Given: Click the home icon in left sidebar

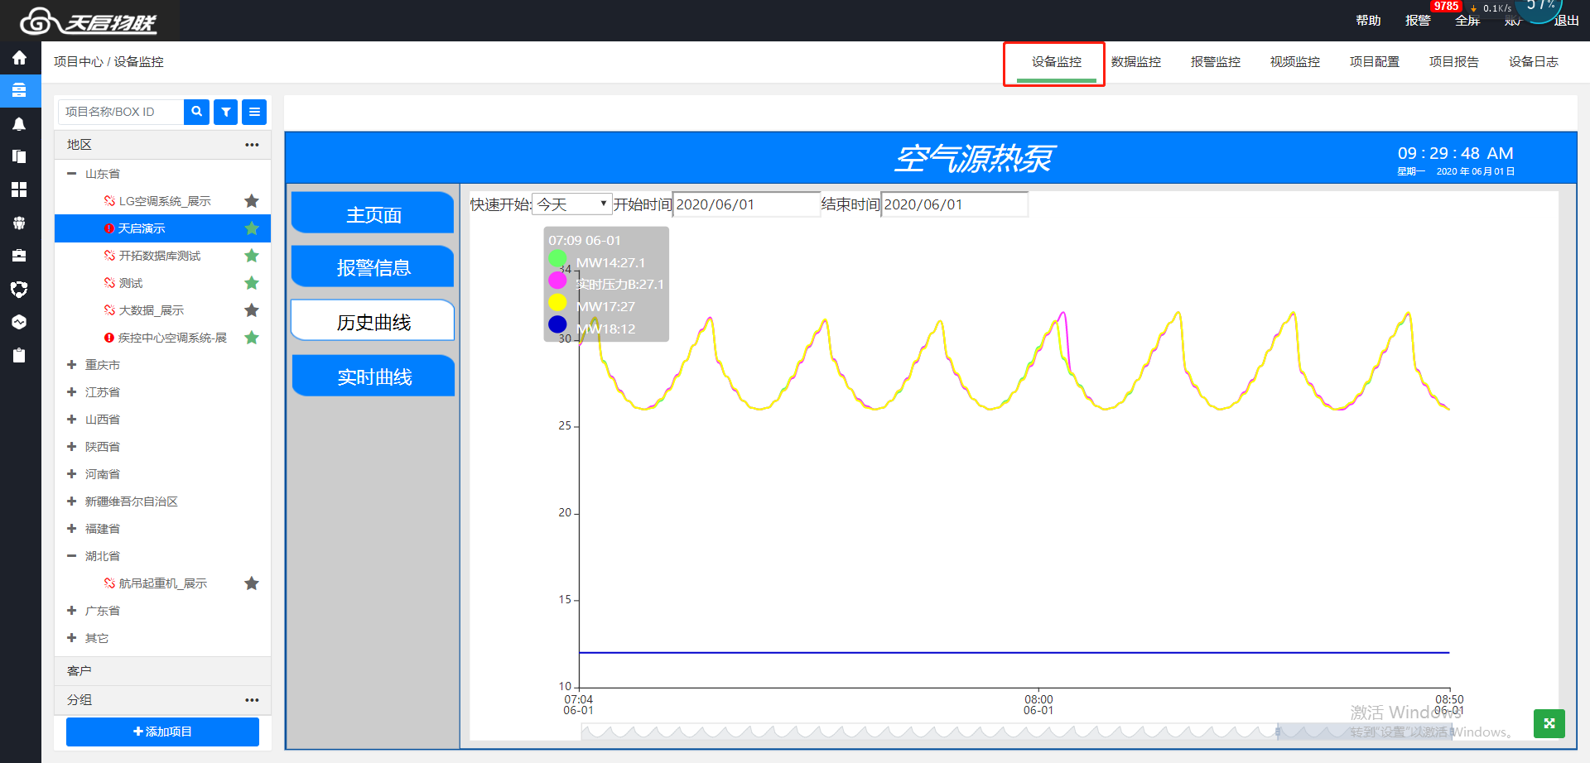Looking at the screenshot, I should point(19,58).
